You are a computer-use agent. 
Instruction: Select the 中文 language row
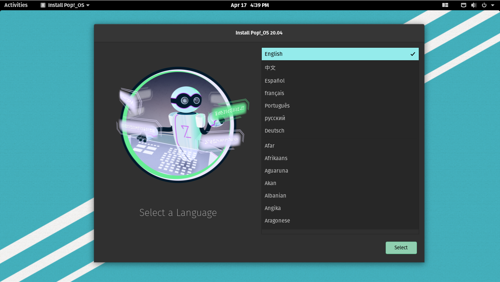pos(340,68)
